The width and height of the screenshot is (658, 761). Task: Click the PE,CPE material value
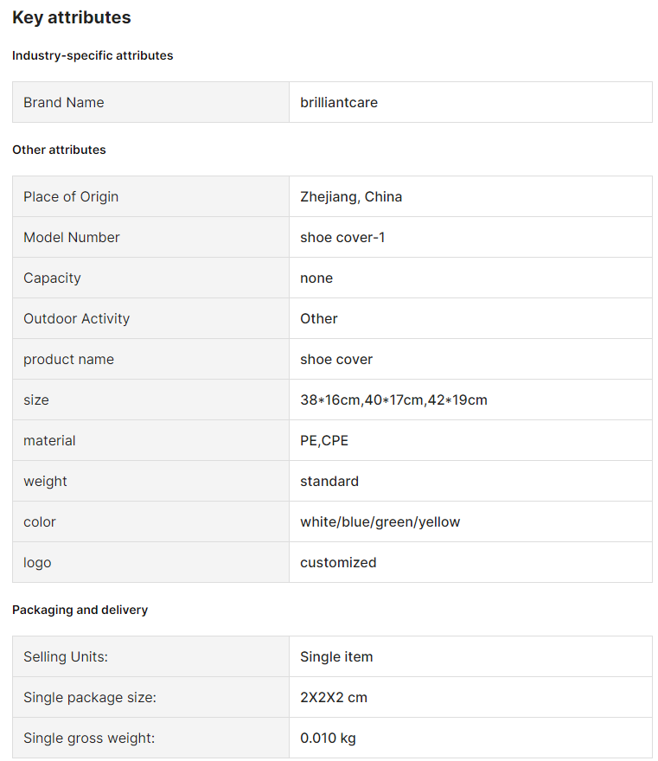click(x=324, y=441)
